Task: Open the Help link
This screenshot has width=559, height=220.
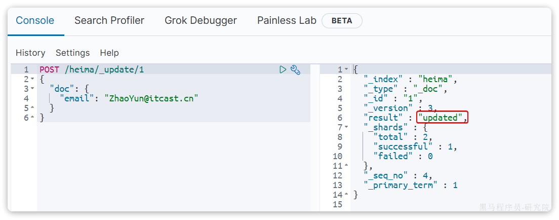Action: pos(109,53)
